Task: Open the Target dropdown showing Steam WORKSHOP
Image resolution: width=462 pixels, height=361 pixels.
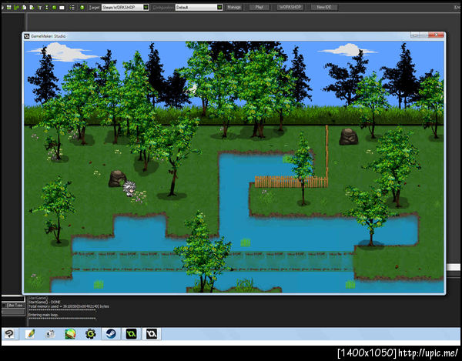Action: click(x=126, y=7)
